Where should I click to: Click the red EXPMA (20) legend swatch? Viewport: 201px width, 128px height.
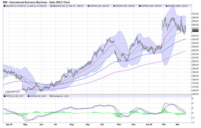pos(89,6)
